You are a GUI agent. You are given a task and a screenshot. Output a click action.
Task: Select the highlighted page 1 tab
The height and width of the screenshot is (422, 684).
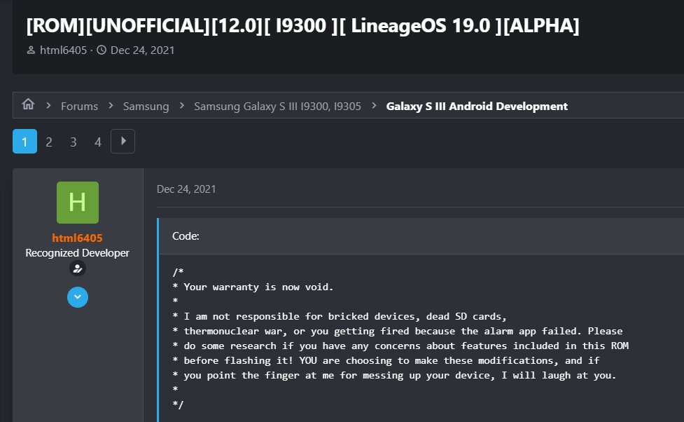pos(25,141)
